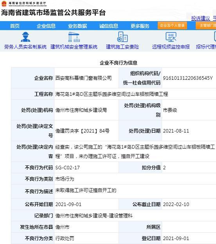The width and height of the screenshot is (216, 244).
Task: Click the 海南省住房和城乡建设厅 header text
Action: 27,3
